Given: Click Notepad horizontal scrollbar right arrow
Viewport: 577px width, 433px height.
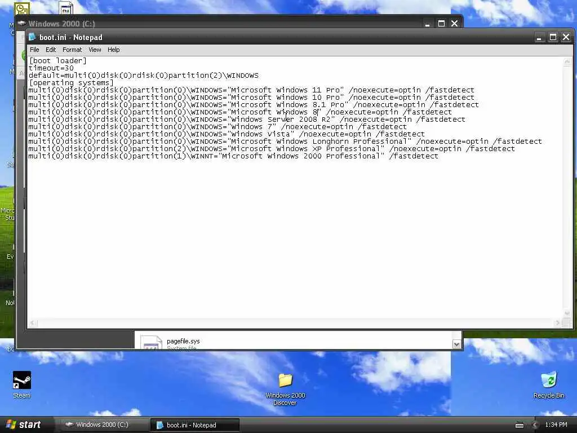Looking at the screenshot, I should tap(558, 323).
